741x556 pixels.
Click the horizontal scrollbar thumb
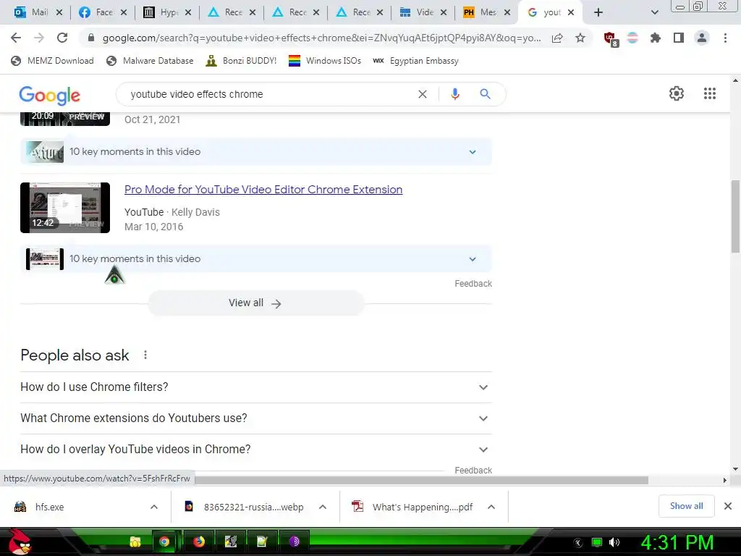click(421, 481)
